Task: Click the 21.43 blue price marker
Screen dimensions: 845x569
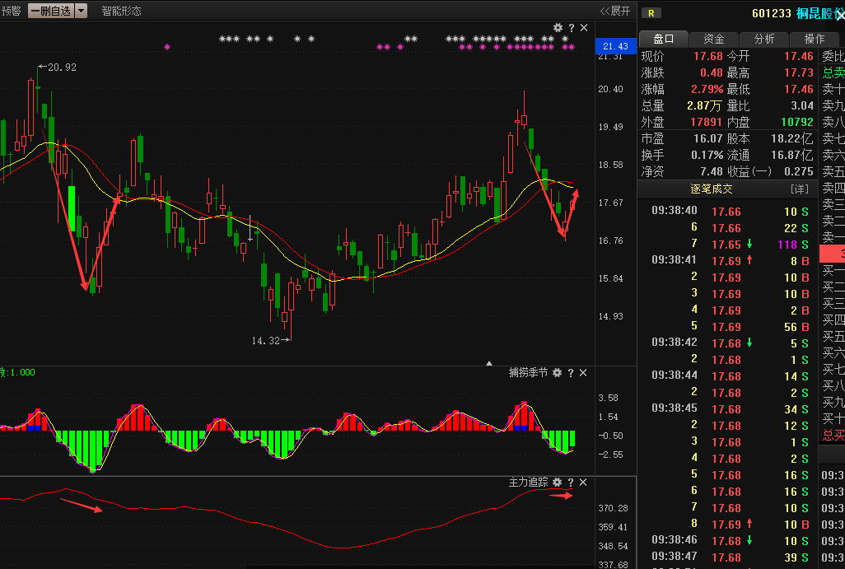Action: pyautogui.click(x=614, y=46)
